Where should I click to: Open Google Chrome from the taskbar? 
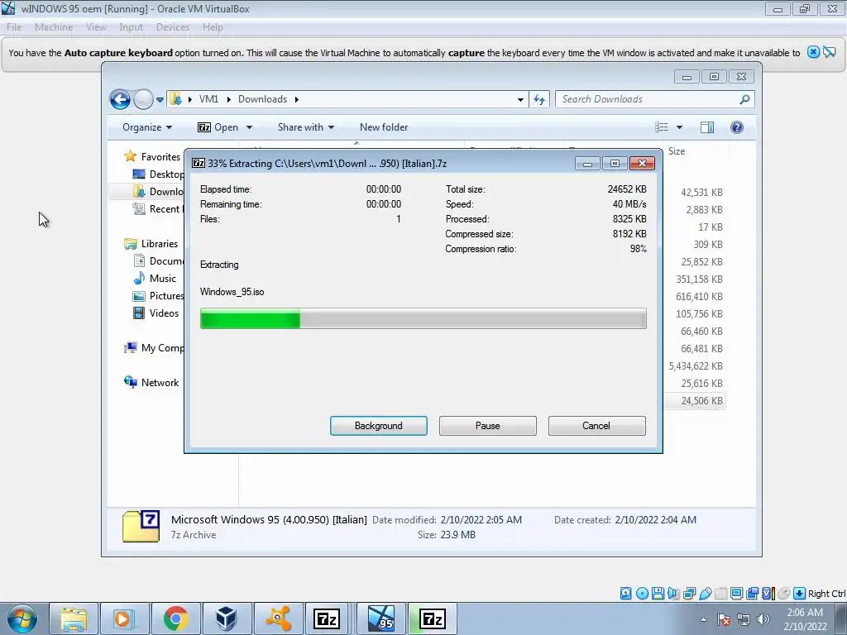175,618
